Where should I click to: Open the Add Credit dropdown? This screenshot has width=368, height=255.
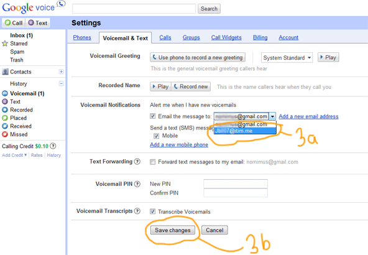(14, 155)
